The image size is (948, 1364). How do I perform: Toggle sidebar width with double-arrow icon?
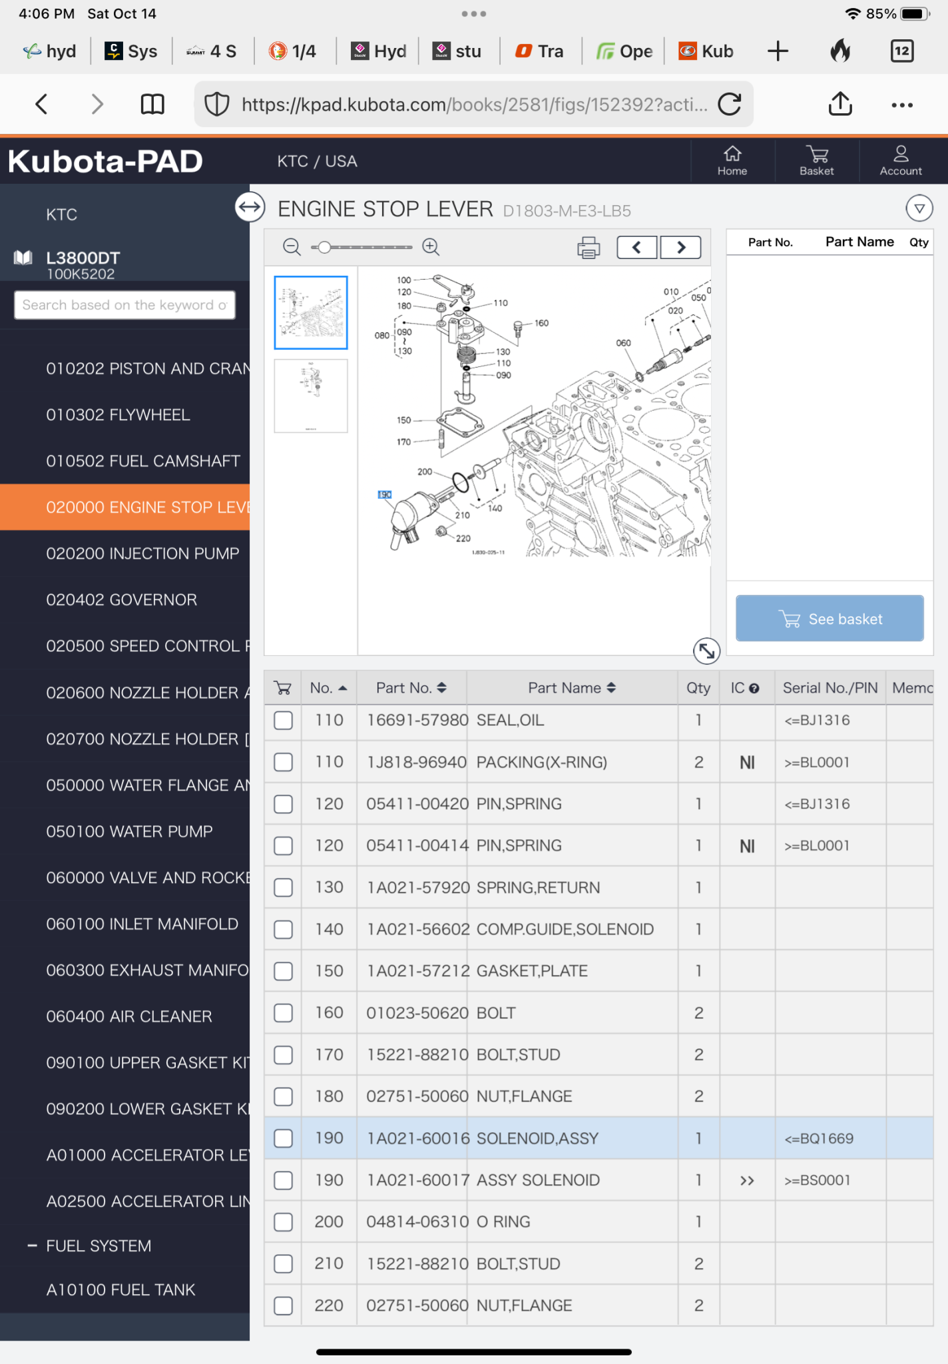coord(250,207)
